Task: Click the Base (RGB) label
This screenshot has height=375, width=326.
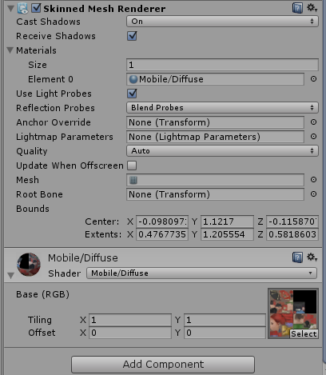Action: point(42,294)
